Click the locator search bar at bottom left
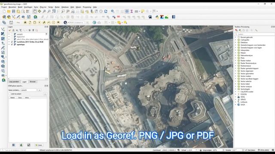Image resolution: width=275 pixels, height=154 pixels. click(20, 150)
